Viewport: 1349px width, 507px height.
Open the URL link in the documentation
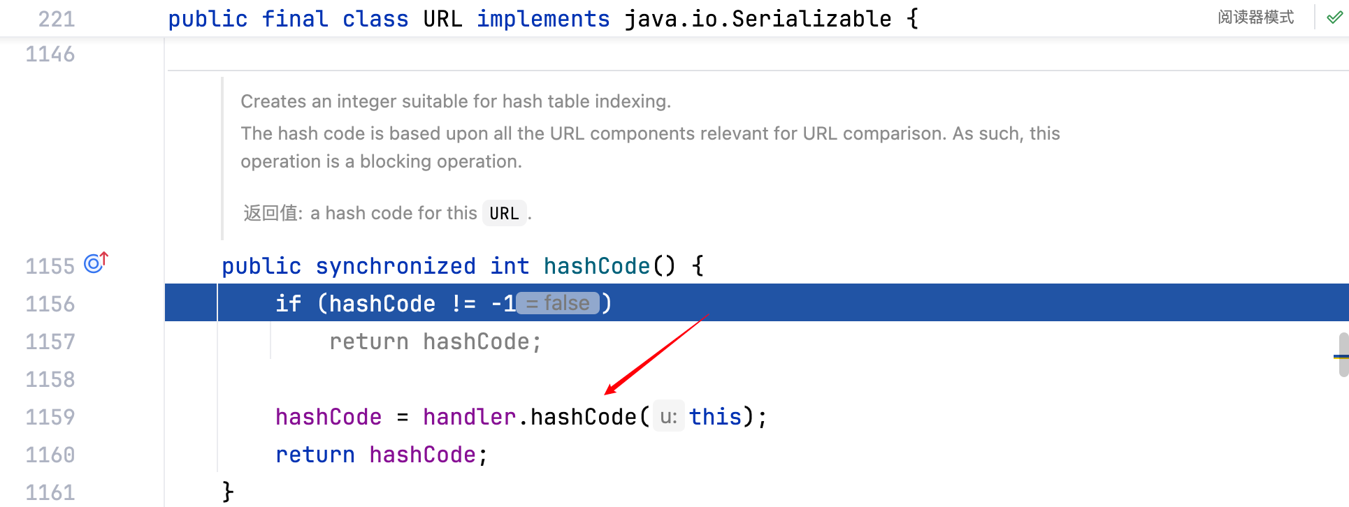(503, 213)
